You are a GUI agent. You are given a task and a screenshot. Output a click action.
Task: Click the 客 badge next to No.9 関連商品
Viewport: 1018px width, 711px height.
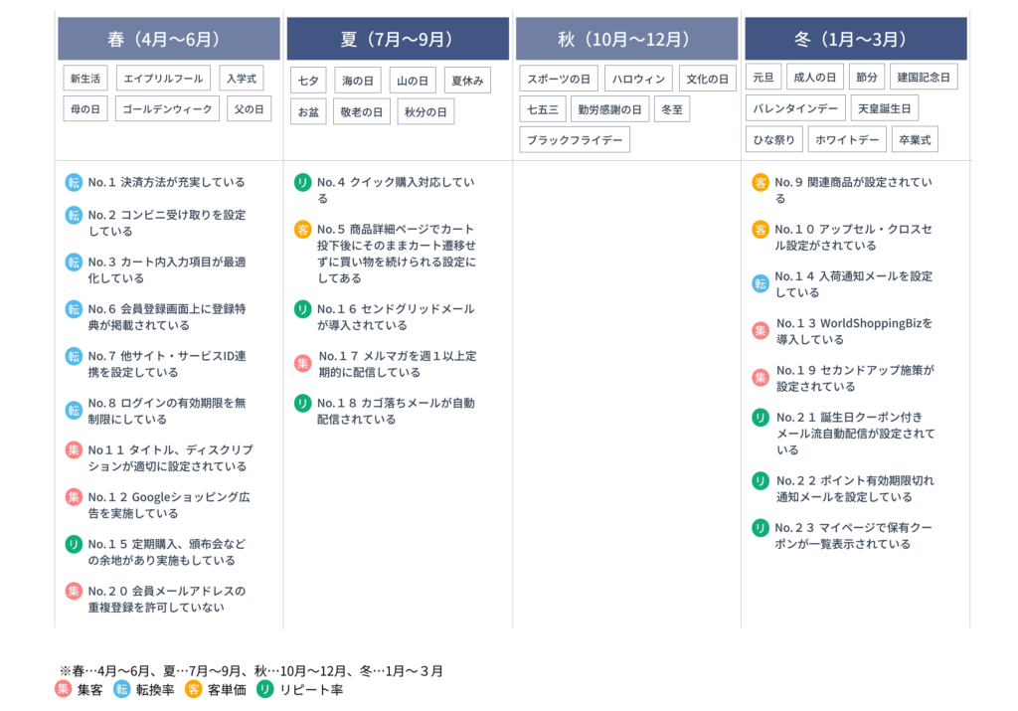coord(761,183)
